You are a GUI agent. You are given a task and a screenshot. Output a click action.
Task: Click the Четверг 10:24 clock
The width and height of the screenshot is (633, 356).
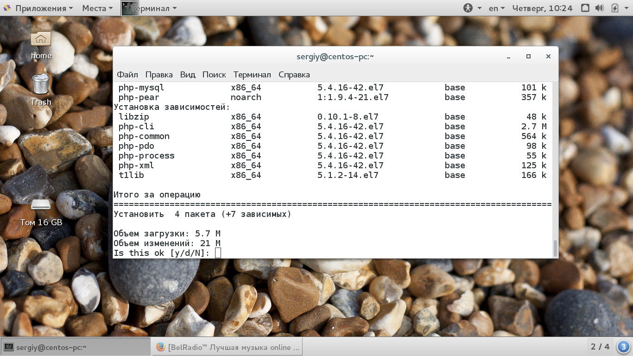click(x=542, y=8)
